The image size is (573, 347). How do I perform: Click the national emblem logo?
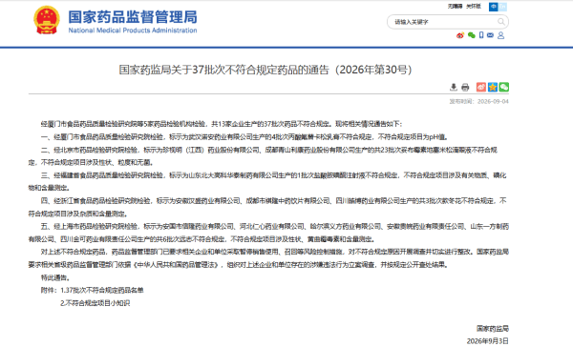47,20
